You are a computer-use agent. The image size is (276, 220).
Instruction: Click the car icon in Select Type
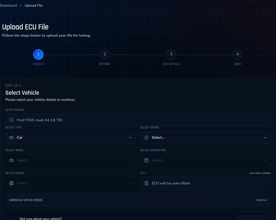(11, 138)
